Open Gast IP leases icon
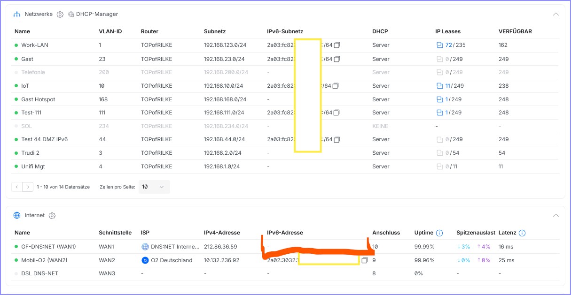The image size is (571, 295). pos(439,59)
